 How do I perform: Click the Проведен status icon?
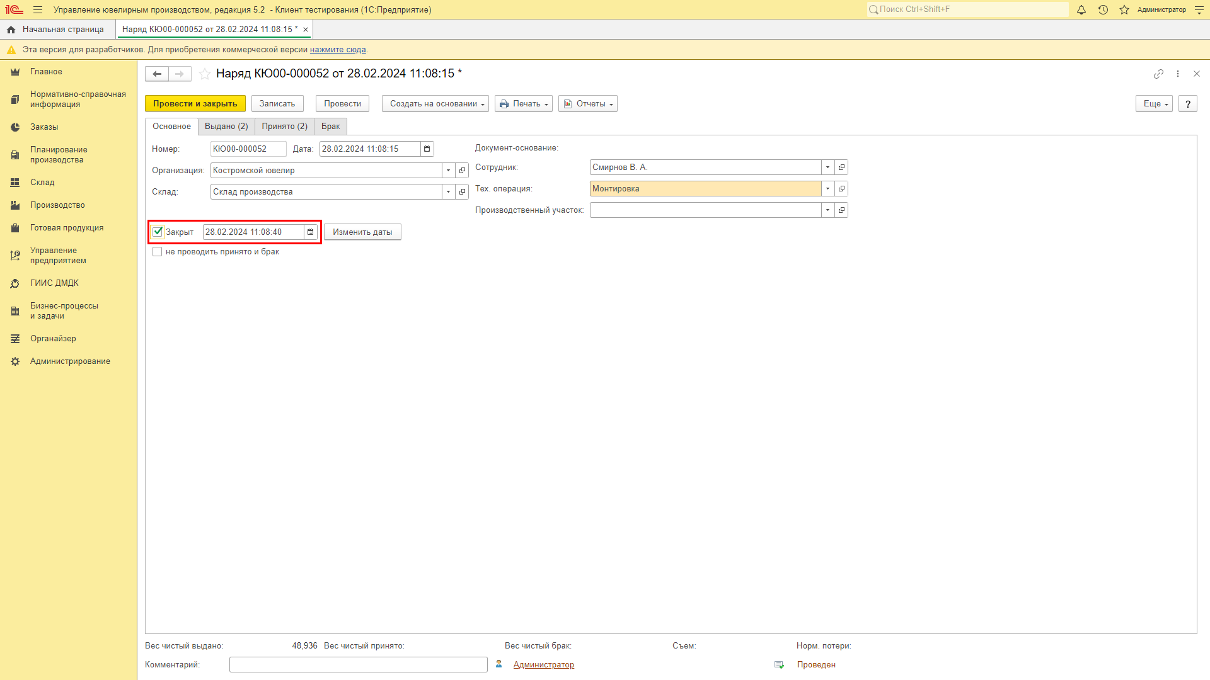click(780, 665)
